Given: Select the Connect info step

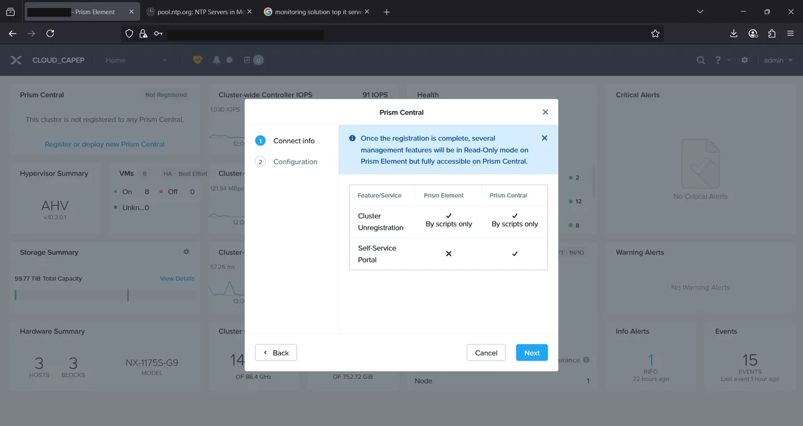Looking at the screenshot, I should (x=286, y=141).
